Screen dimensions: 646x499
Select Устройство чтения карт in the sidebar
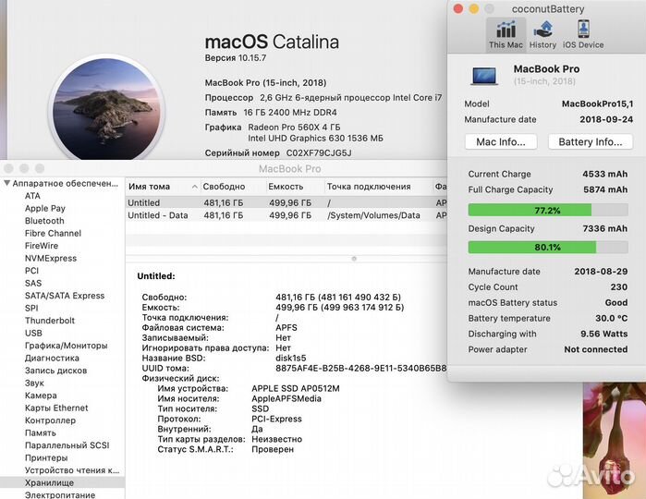(72, 470)
